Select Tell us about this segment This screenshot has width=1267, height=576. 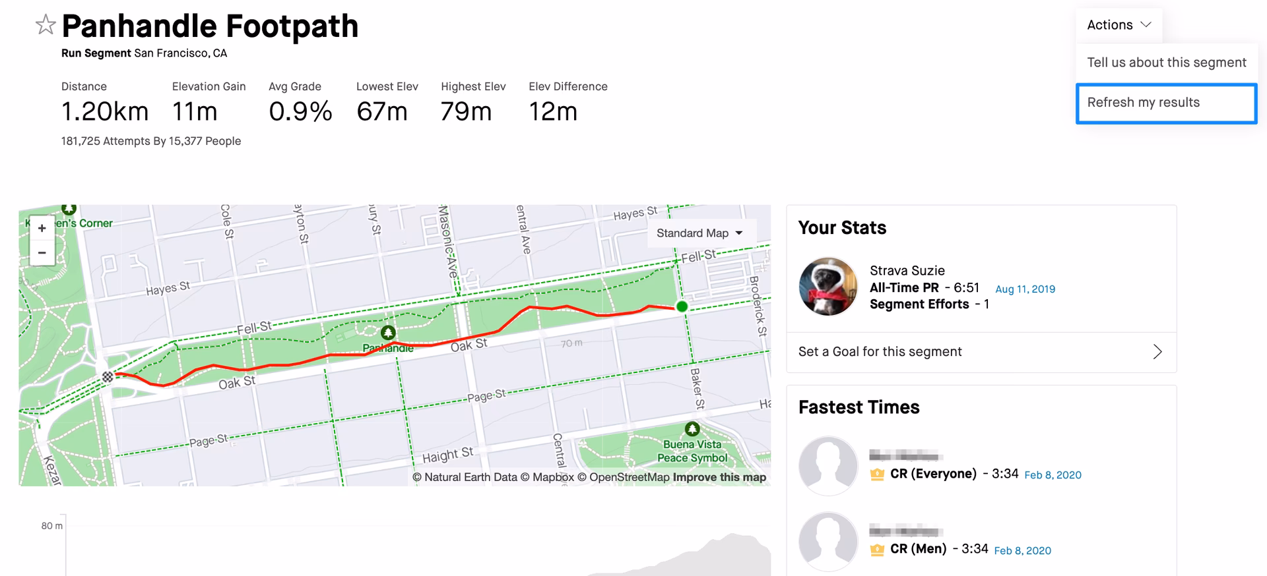coord(1166,62)
